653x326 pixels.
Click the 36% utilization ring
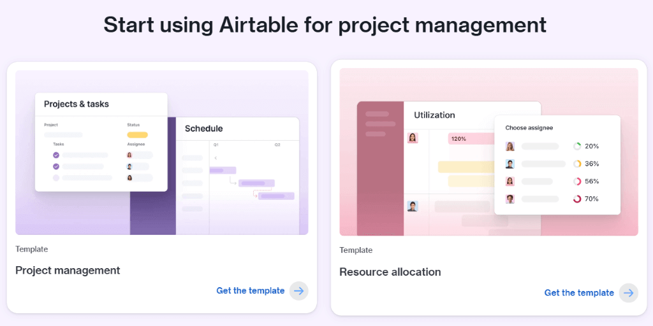tap(576, 164)
